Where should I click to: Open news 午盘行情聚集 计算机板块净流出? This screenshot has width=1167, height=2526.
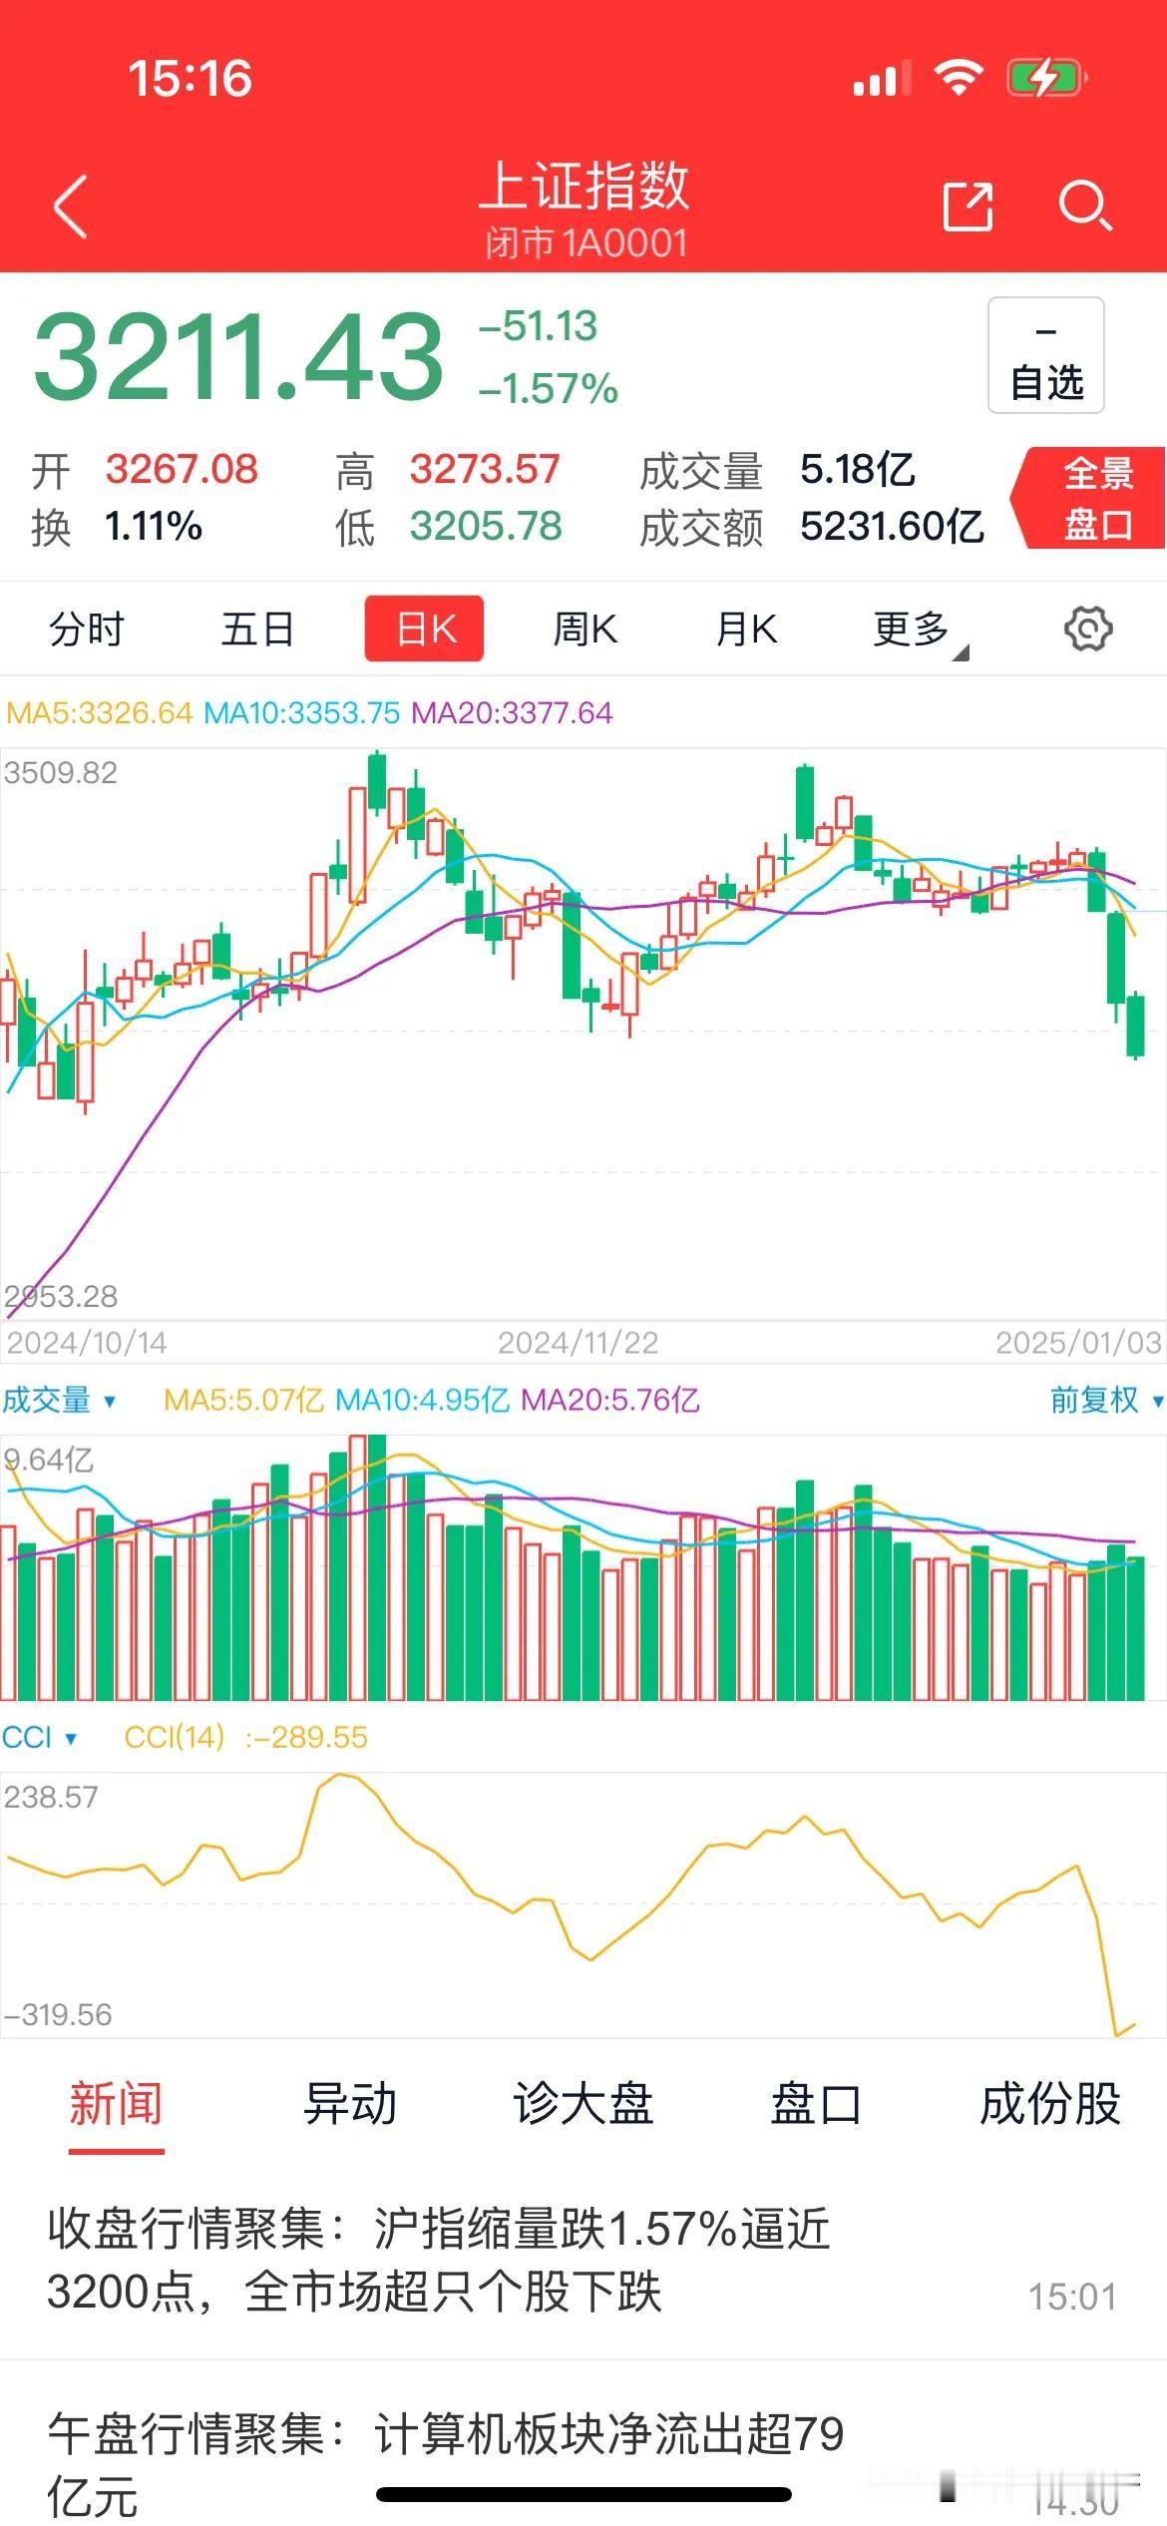[583, 2444]
